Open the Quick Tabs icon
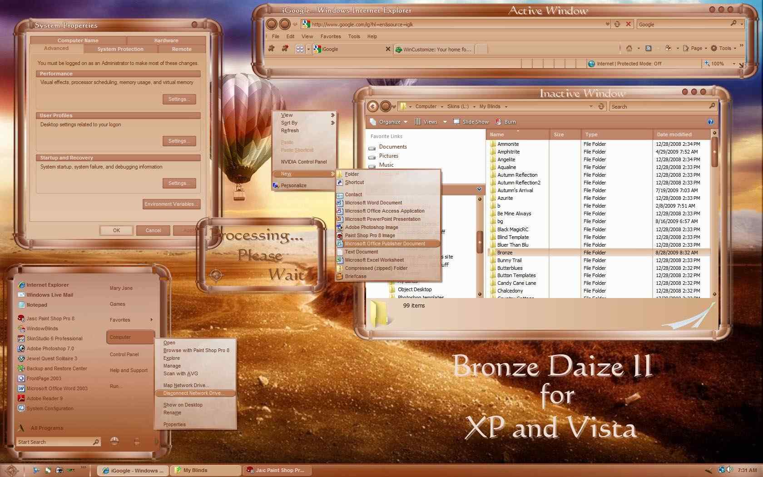Screen dimensions: 763x477 300,49
